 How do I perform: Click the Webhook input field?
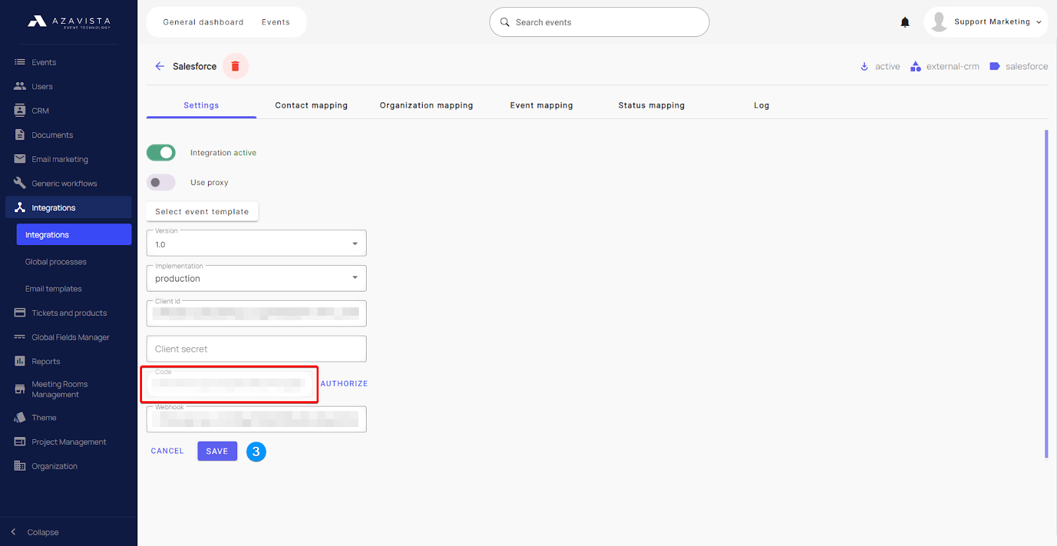click(x=256, y=419)
